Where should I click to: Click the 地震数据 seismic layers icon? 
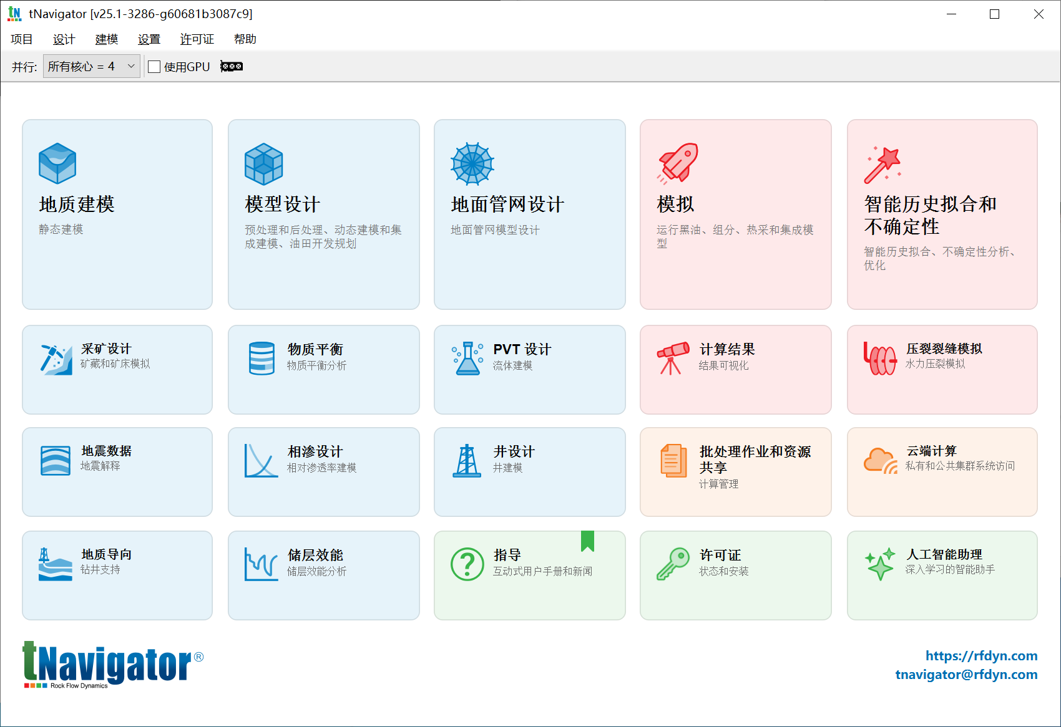tap(56, 461)
